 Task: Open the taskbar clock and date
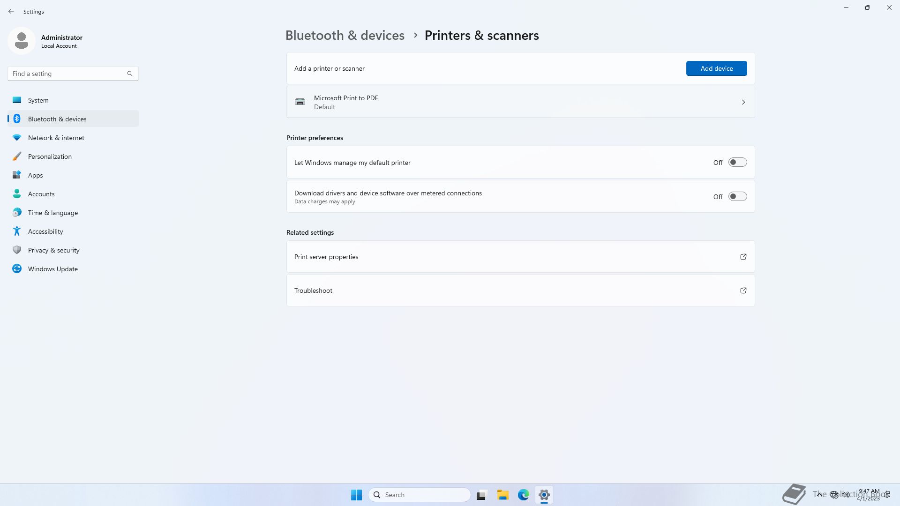[869, 495]
